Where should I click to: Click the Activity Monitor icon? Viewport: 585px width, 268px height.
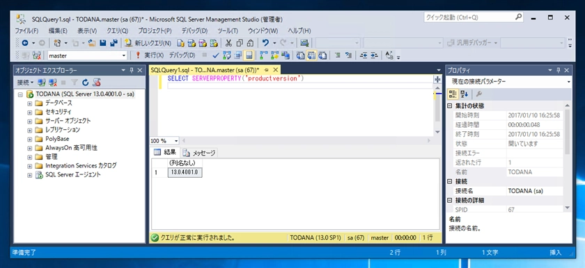point(304,43)
